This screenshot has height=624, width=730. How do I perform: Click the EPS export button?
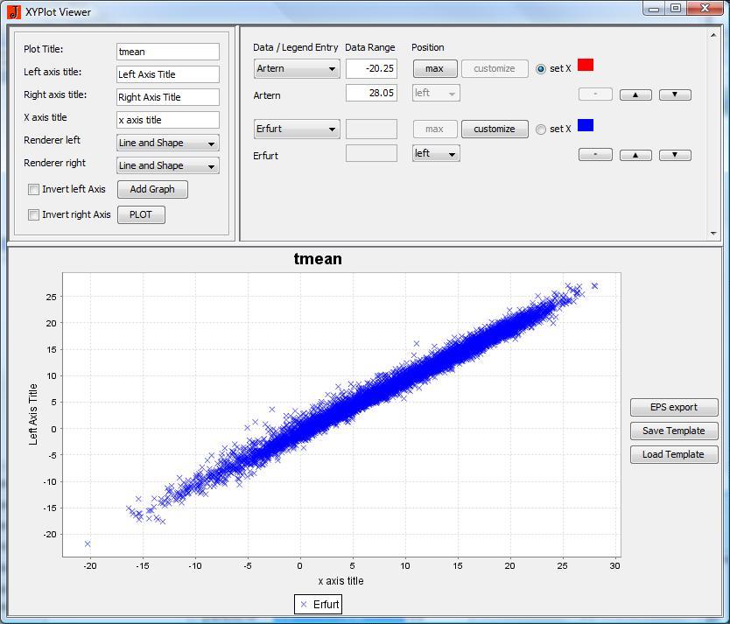click(674, 407)
